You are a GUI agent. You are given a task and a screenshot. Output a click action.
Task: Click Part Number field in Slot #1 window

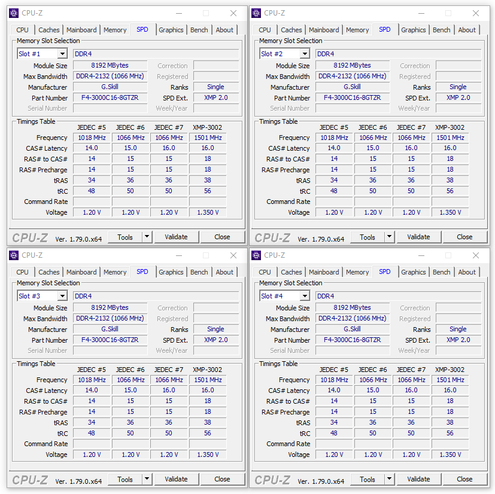(110, 98)
